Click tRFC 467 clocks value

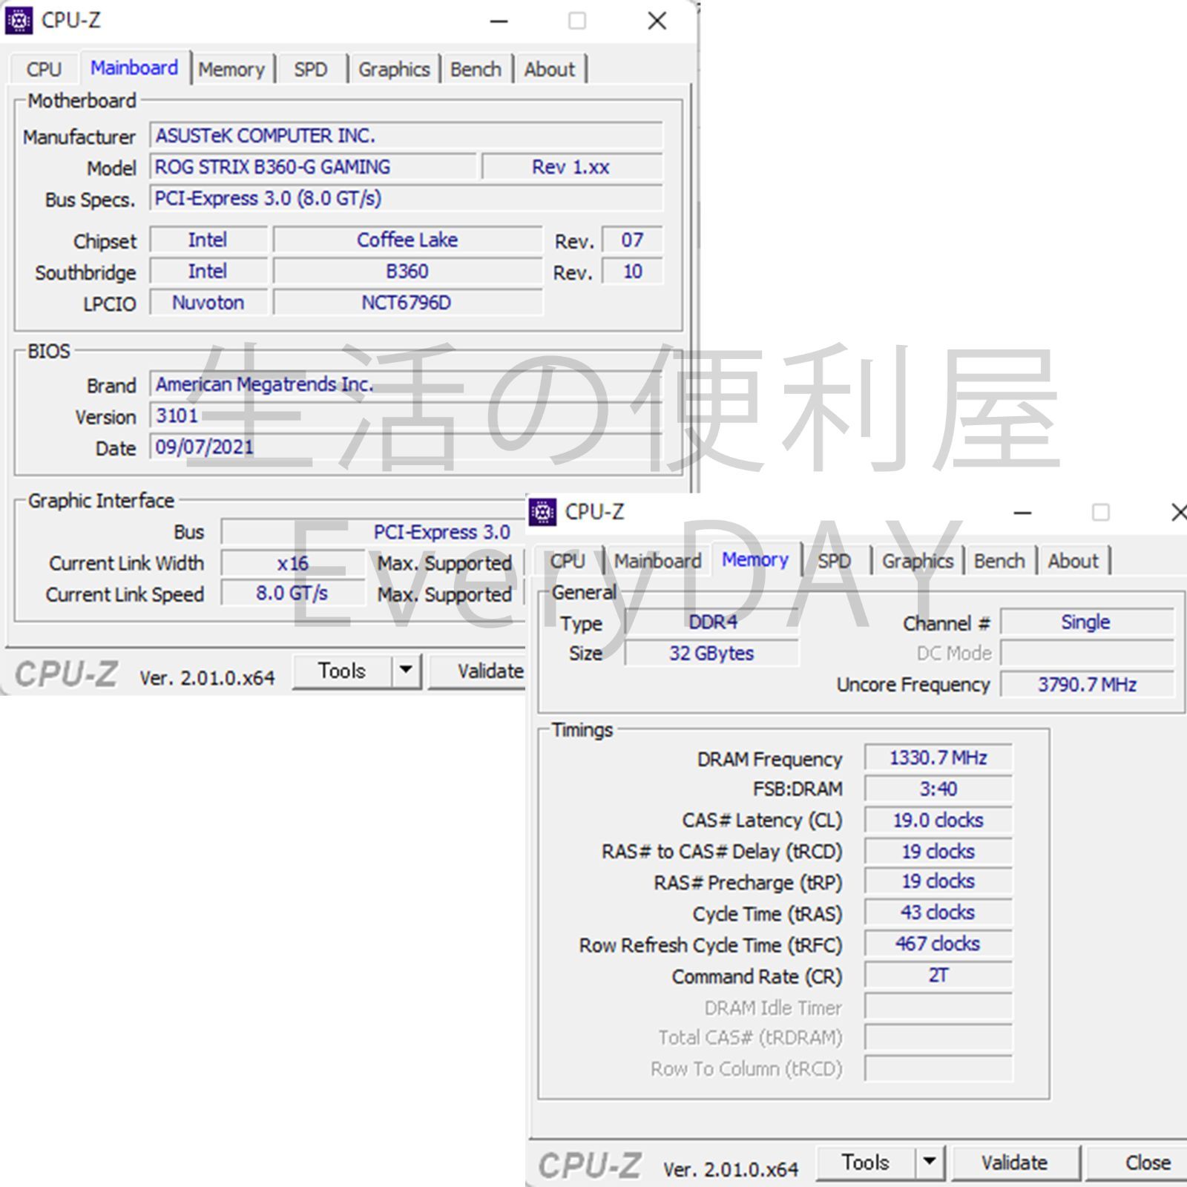tap(938, 944)
